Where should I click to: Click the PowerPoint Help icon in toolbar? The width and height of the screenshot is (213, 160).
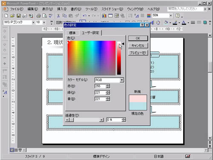(x=178, y=15)
